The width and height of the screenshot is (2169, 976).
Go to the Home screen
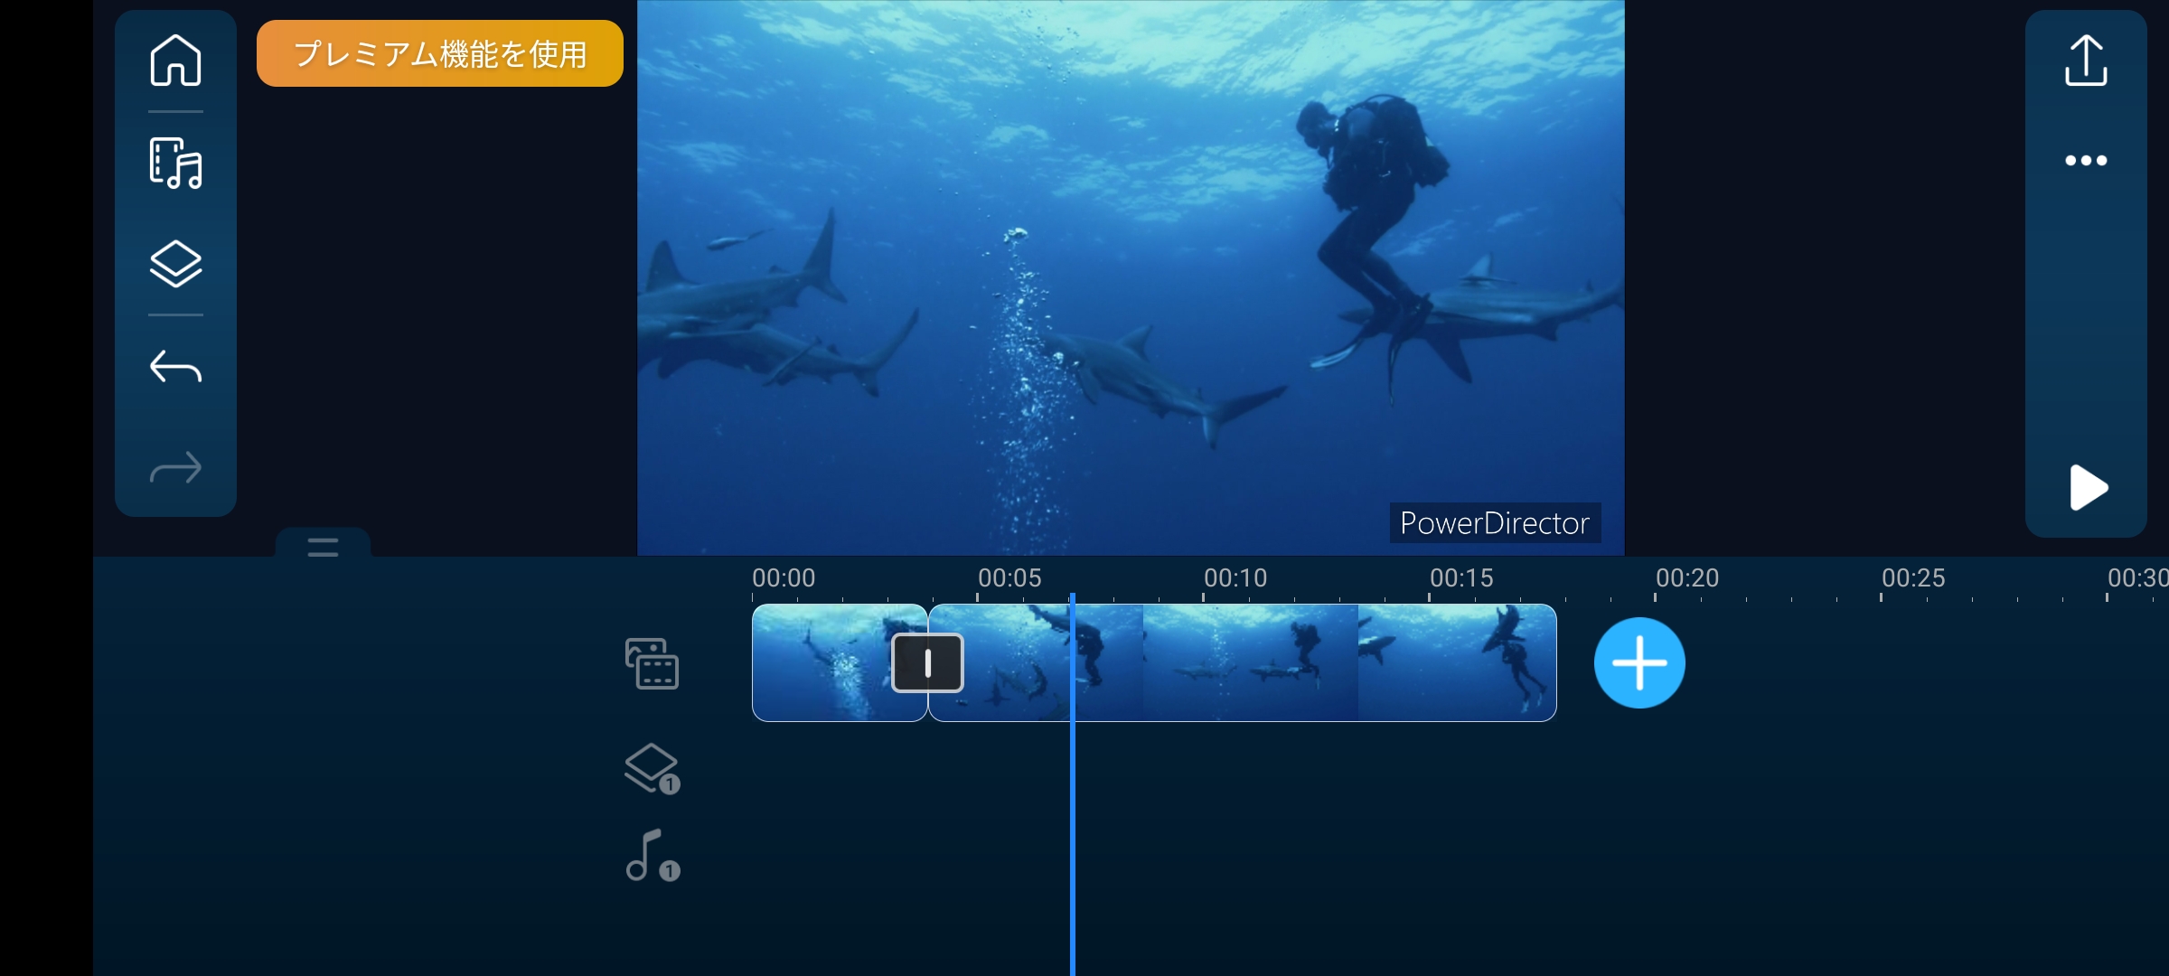175,61
